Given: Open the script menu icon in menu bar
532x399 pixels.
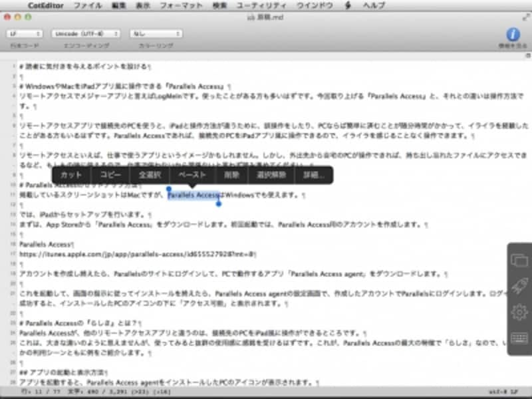Looking at the screenshot, I should [x=348, y=5].
